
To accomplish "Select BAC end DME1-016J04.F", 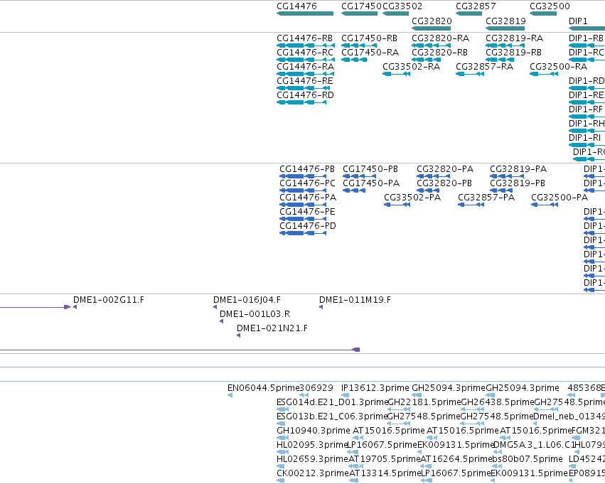I will 215,307.
